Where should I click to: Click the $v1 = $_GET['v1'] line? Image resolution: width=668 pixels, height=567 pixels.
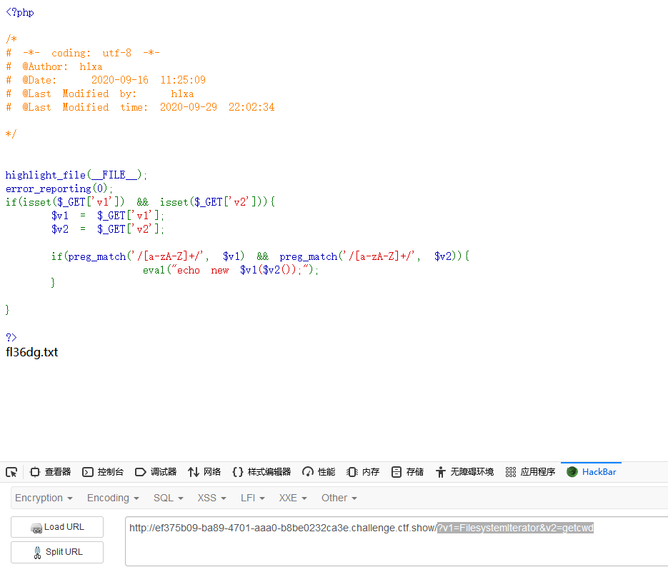point(108,216)
